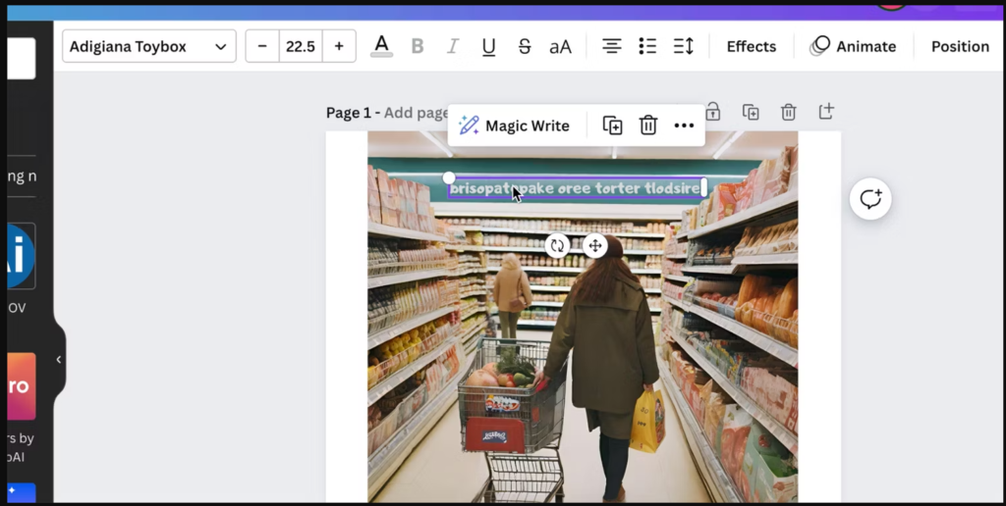Toggle uppercase aA text case

(560, 46)
